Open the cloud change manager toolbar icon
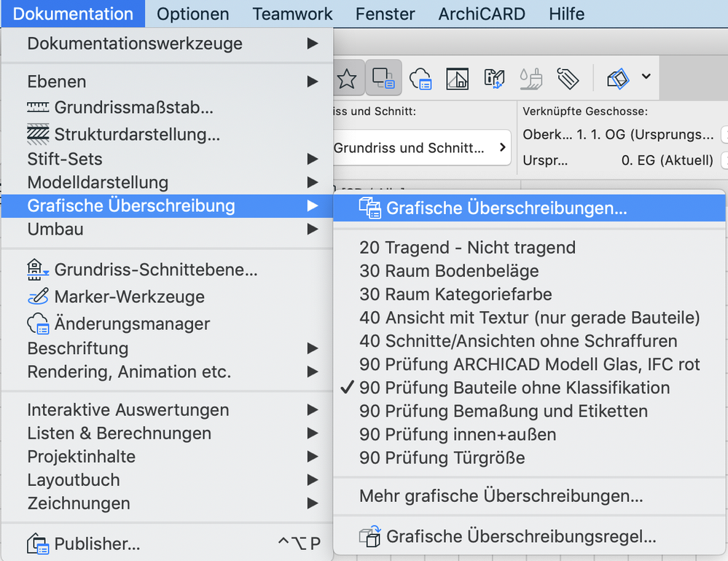728x561 pixels. coord(421,78)
